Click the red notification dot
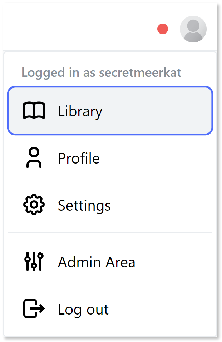This screenshot has height=342, width=222. coord(163,29)
